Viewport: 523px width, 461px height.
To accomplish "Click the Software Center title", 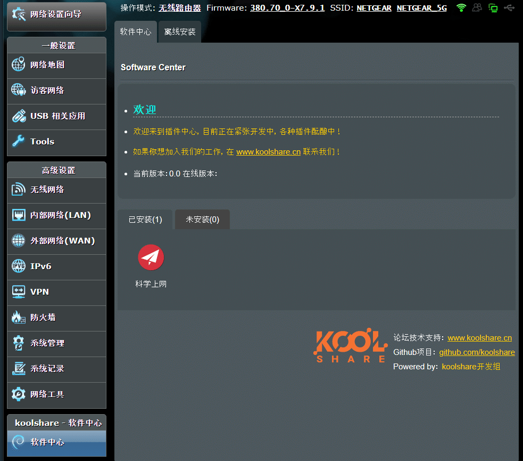I will [x=153, y=68].
